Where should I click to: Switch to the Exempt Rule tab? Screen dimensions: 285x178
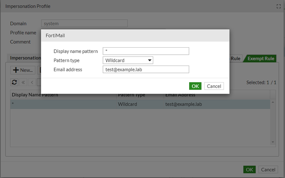pyautogui.click(x=260, y=59)
